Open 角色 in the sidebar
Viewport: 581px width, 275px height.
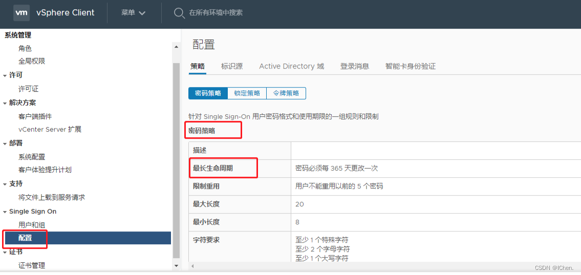point(25,48)
